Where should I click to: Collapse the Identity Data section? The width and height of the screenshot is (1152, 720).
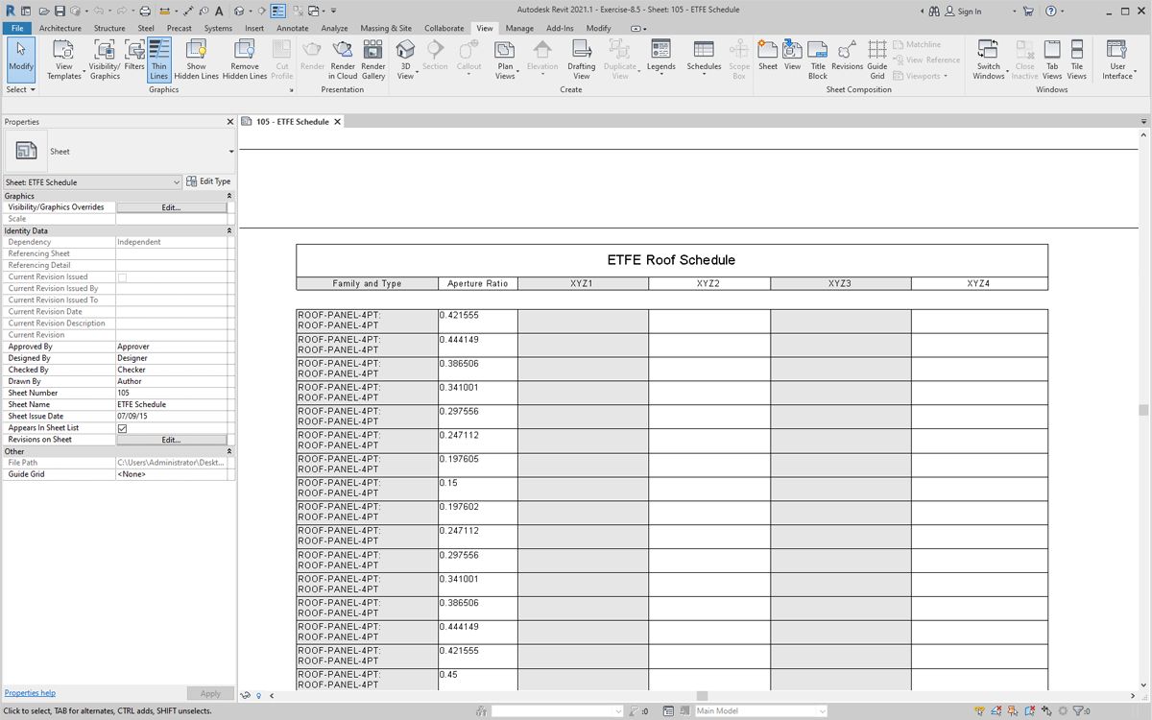tap(228, 231)
